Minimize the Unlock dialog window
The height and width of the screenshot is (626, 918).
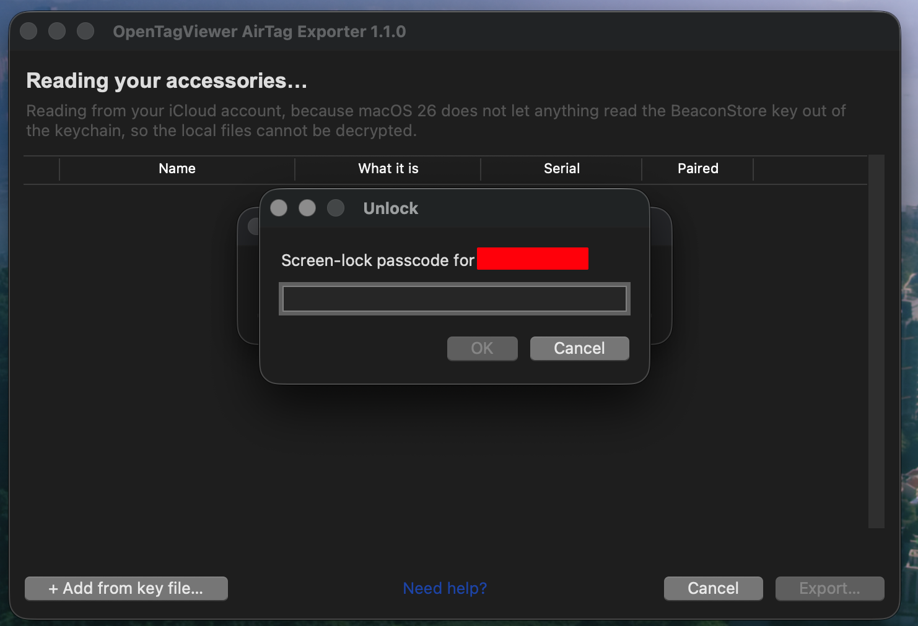(307, 208)
